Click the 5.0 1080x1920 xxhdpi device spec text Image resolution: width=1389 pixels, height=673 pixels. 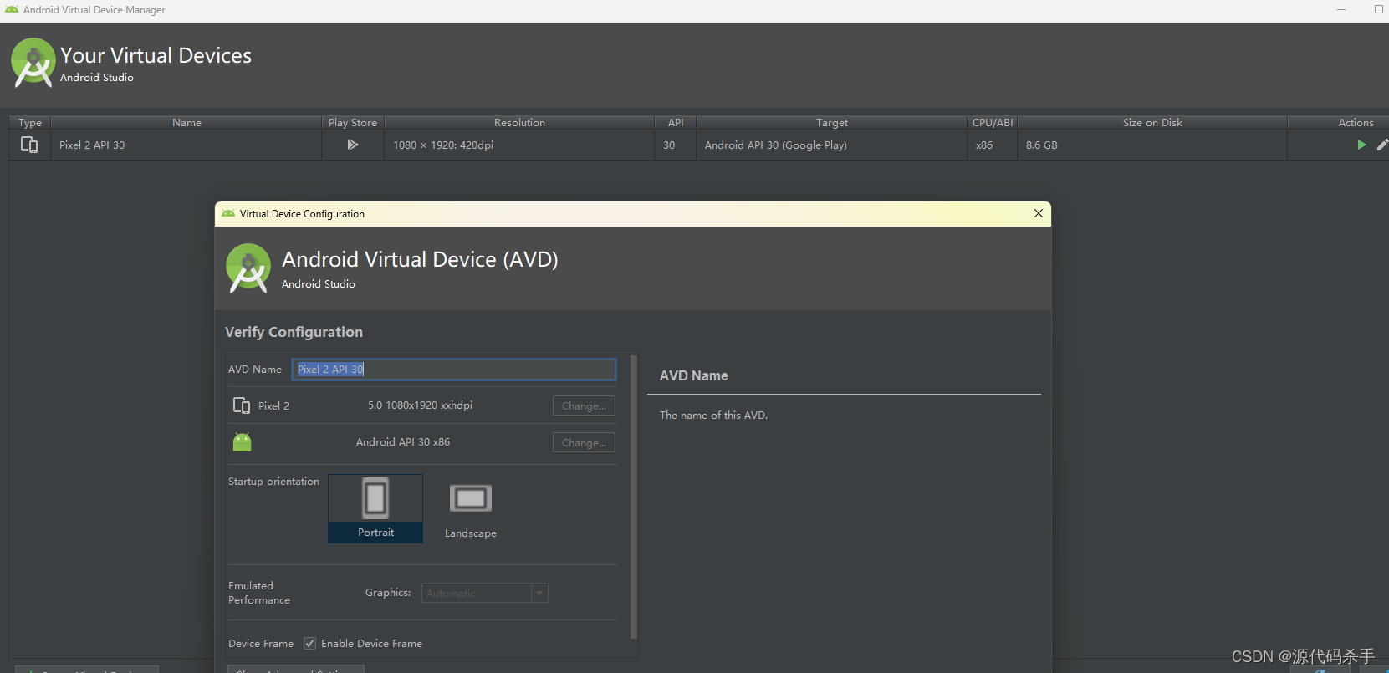pos(420,405)
